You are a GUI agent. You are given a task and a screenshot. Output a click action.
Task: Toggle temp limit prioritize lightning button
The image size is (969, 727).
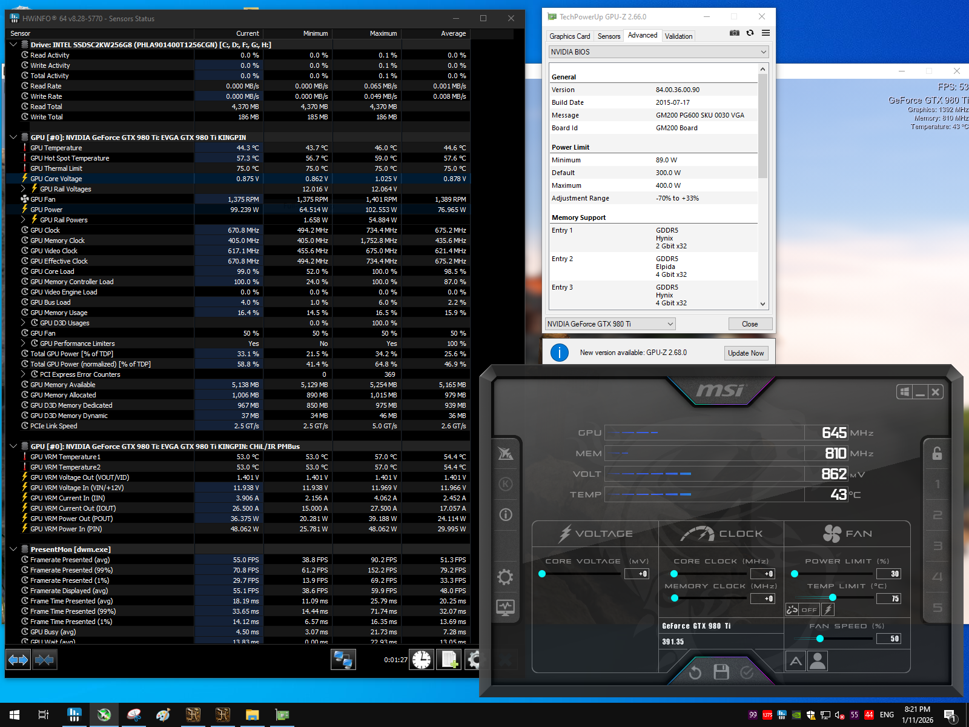(828, 609)
